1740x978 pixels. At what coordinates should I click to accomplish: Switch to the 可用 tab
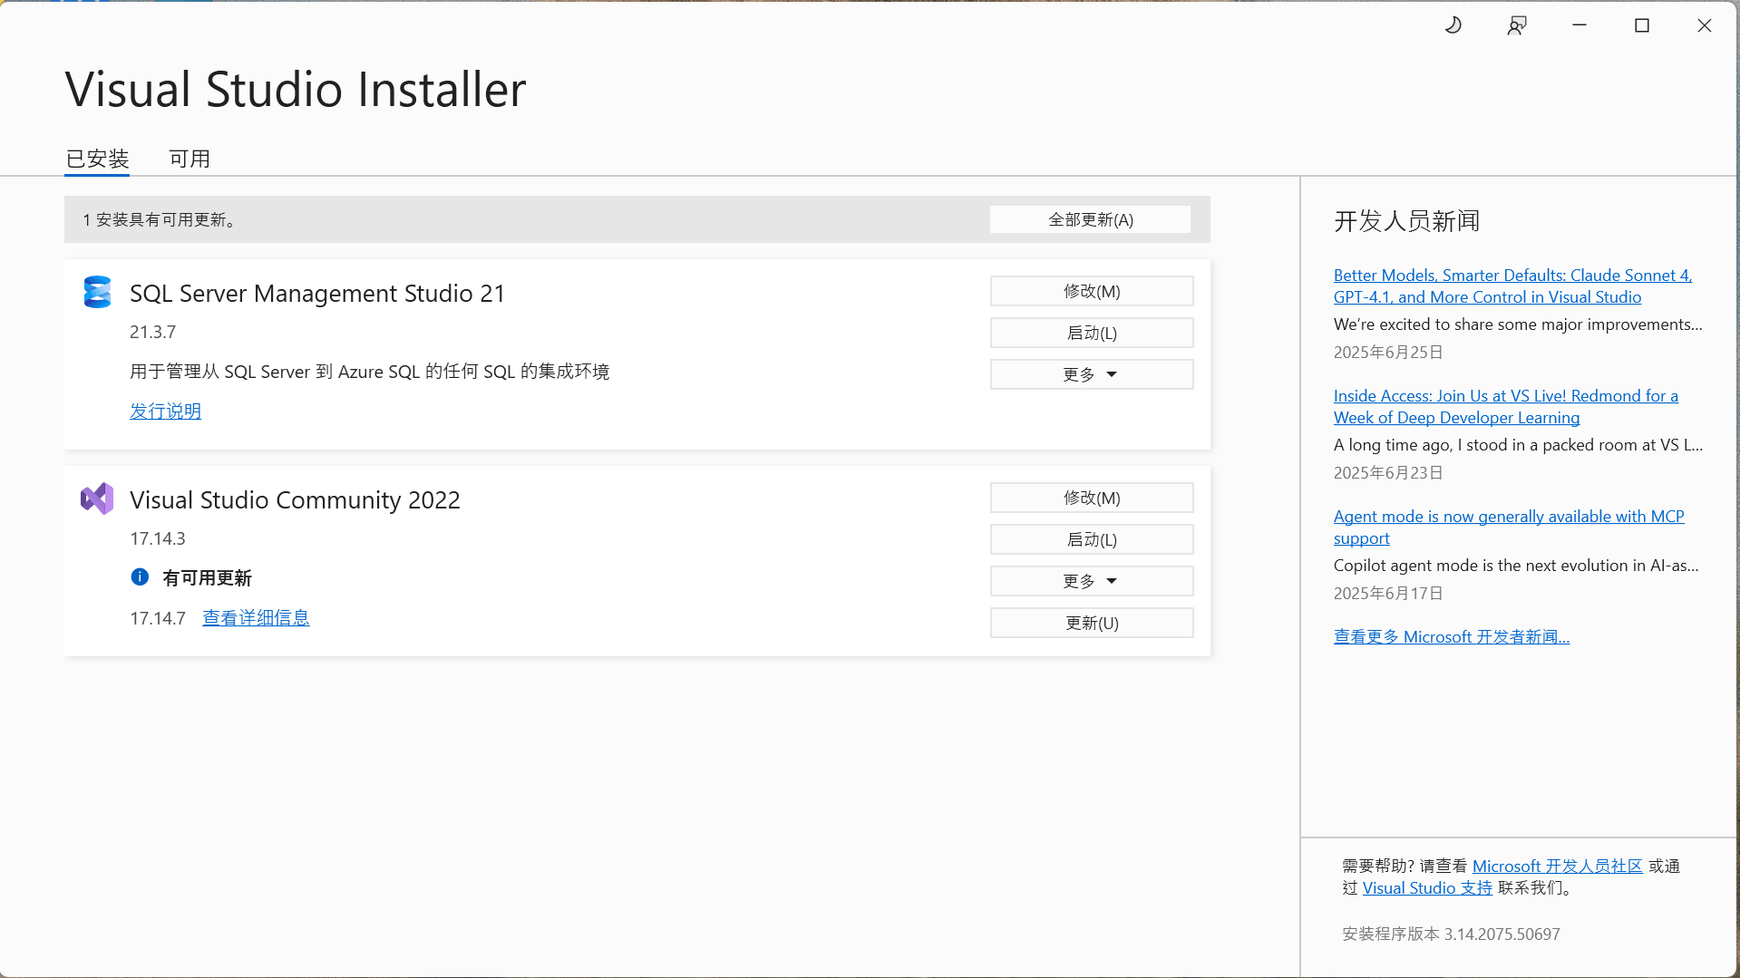pos(190,159)
